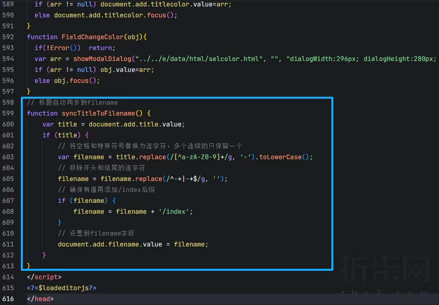
Task: Click line number 599 in the gutter
Action: 8,113
